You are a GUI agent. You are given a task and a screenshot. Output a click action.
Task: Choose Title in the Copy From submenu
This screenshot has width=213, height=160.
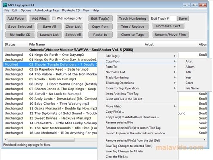(x=194, y=72)
